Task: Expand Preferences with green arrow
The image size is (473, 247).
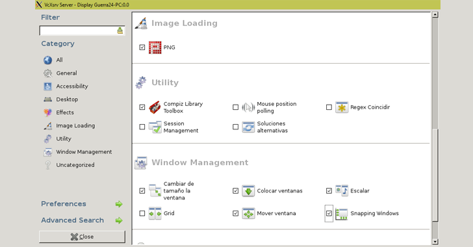Action: pos(119,204)
